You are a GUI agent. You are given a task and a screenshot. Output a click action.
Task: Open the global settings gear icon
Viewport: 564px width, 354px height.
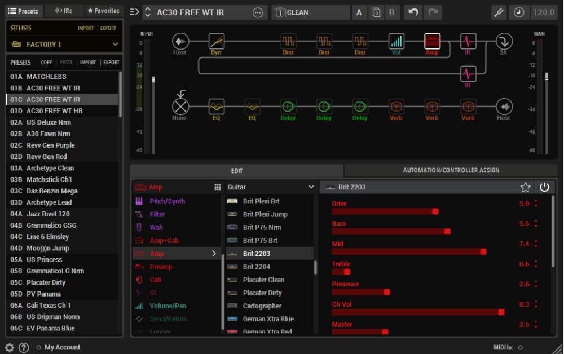(x=10, y=347)
